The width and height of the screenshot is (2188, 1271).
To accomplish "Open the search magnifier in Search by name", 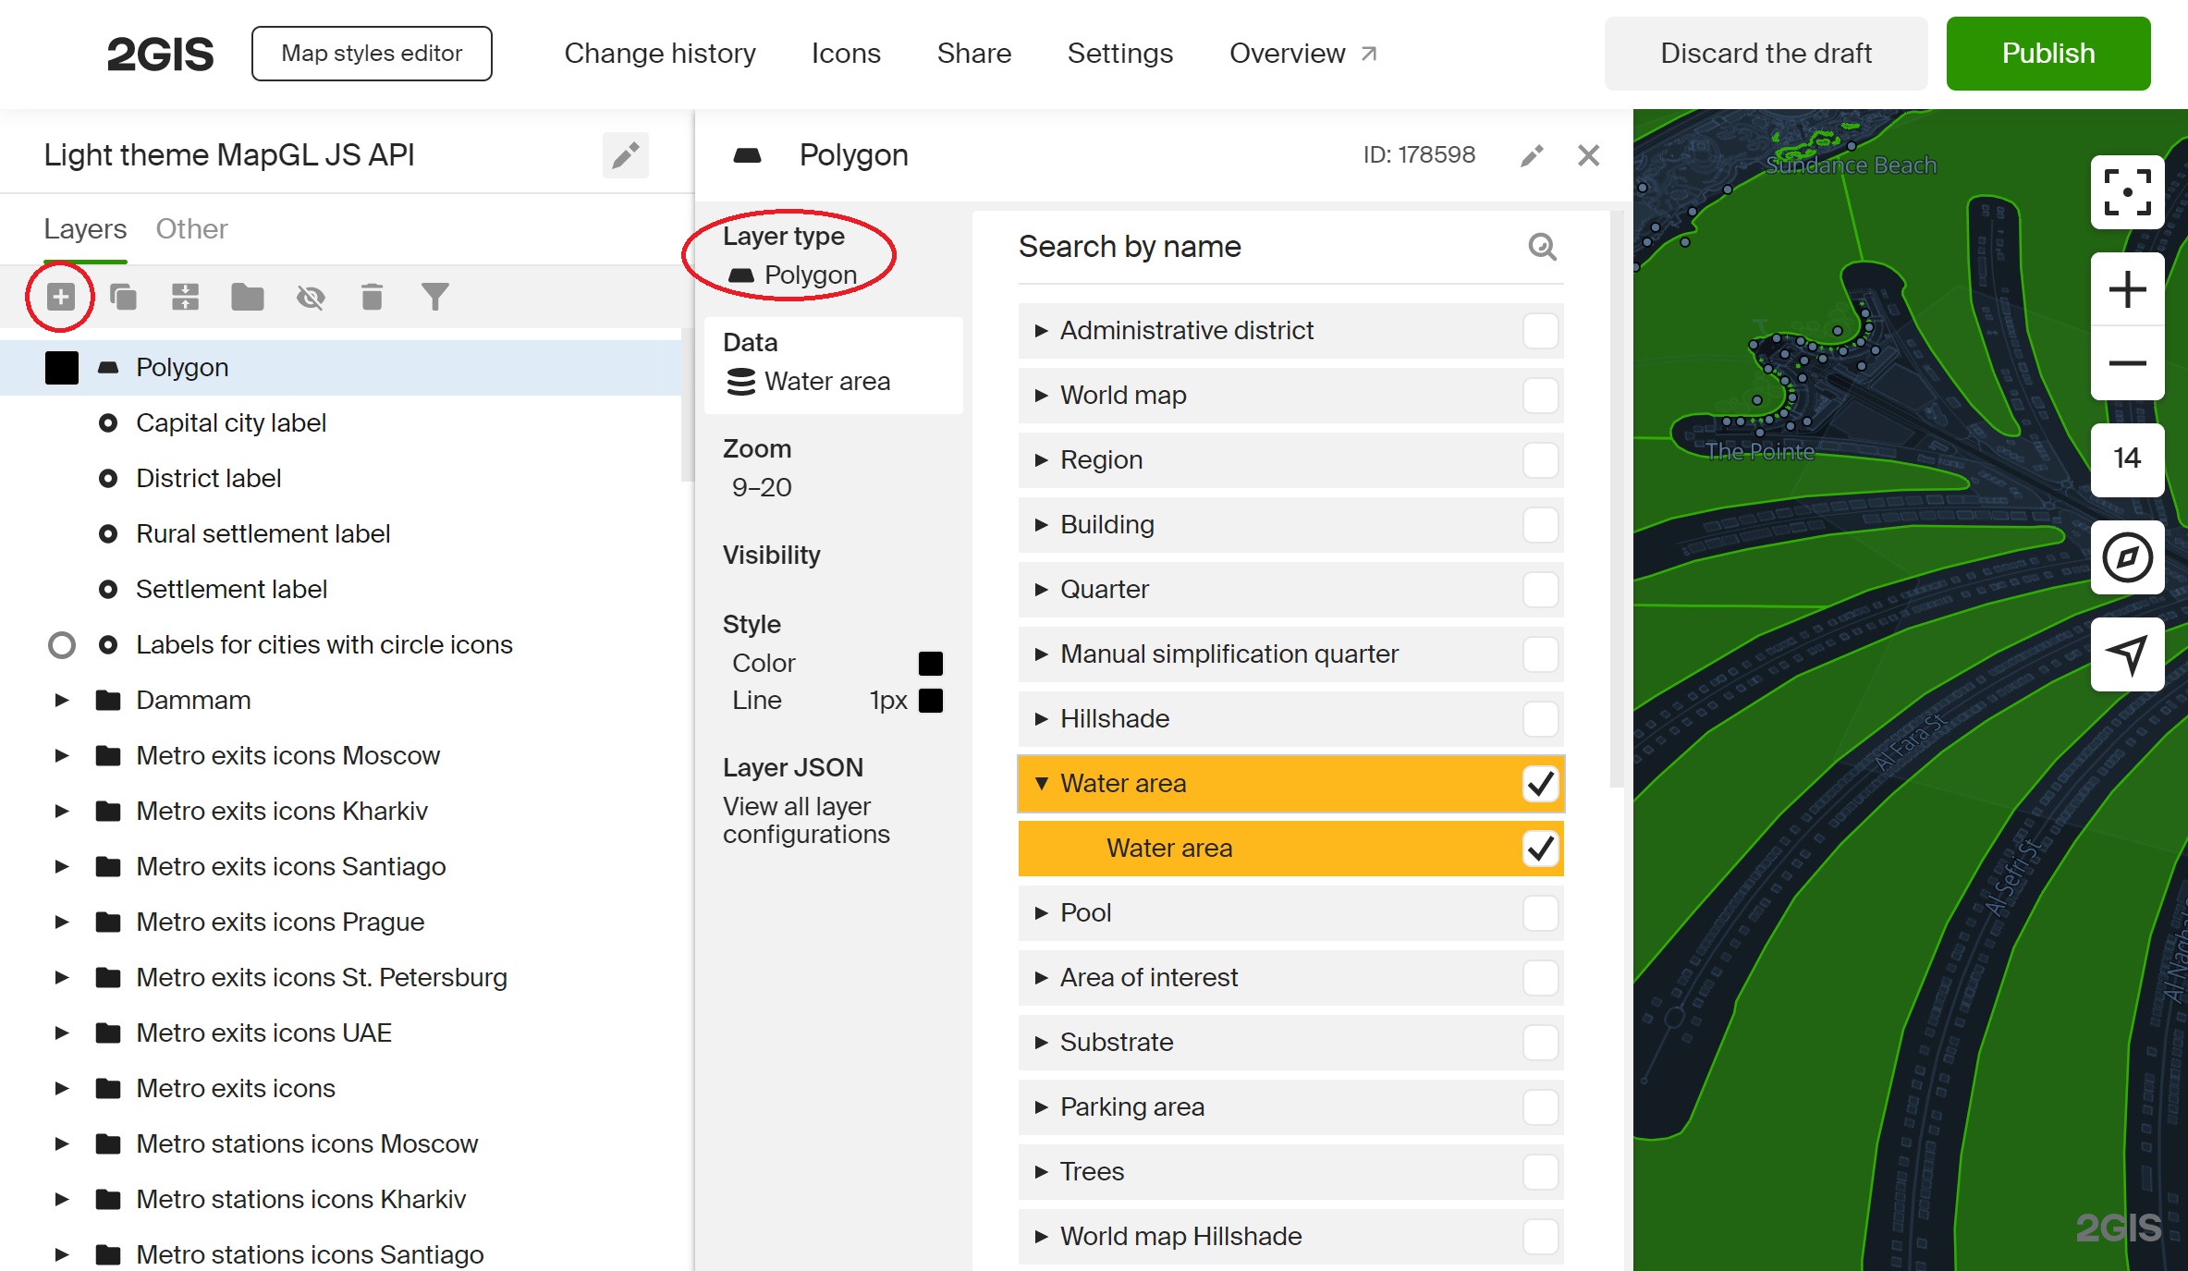I will click(1541, 247).
